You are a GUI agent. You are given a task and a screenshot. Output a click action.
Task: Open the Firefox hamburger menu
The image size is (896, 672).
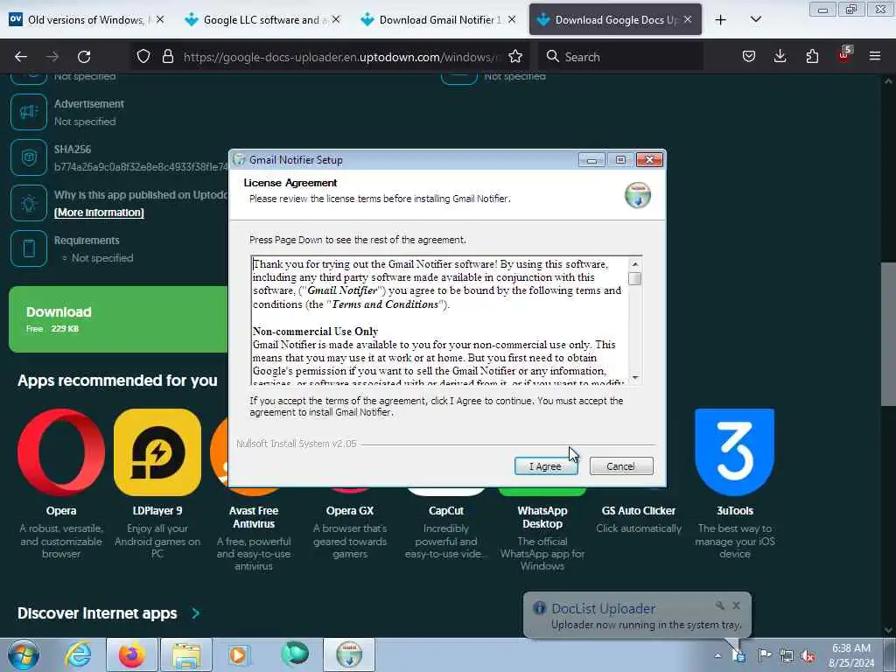click(875, 56)
